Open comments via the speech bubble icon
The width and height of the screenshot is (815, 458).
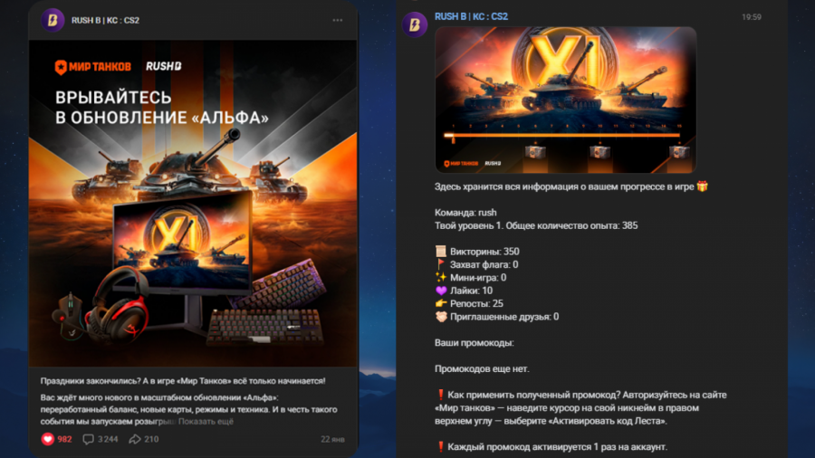pyautogui.click(x=89, y=439)
